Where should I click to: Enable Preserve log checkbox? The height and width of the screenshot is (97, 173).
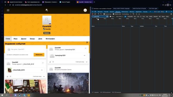pos(104,14)
